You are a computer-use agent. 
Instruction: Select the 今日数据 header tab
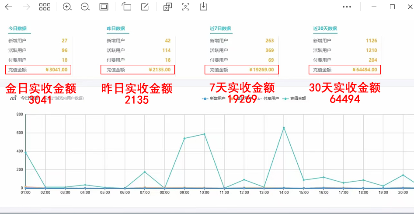pyautogui.click(x=17, y=28)
